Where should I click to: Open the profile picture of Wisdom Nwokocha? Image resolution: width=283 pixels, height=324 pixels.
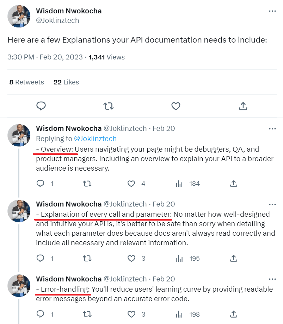18,16
